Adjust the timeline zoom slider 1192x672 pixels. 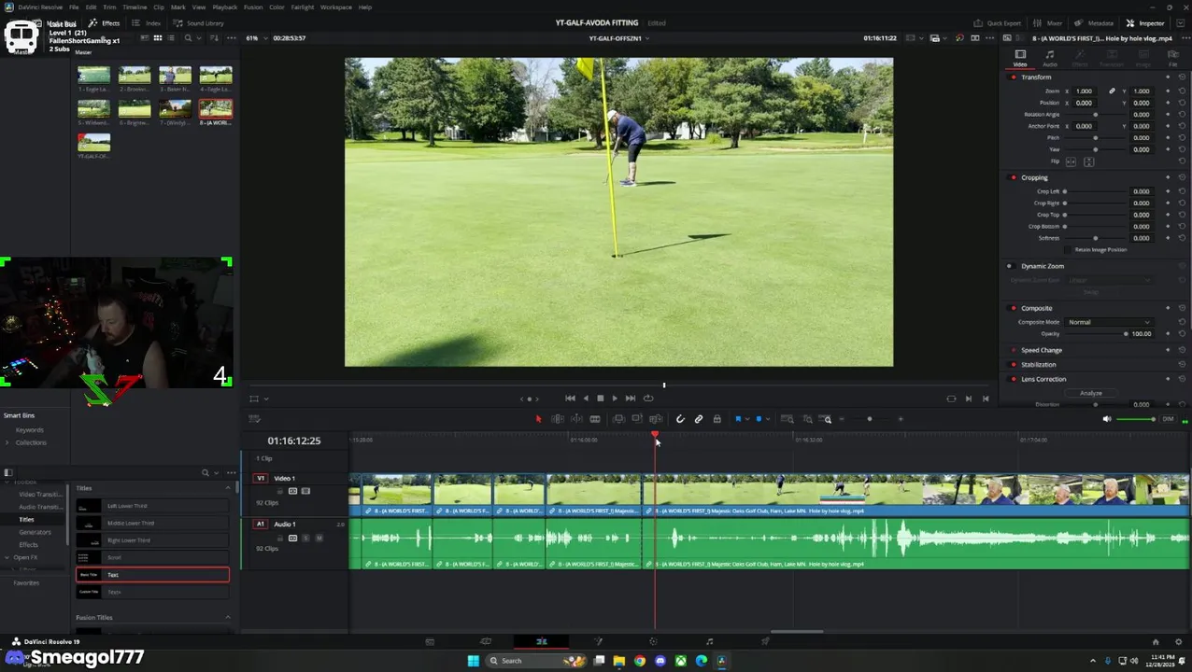(x=870, y=419)
